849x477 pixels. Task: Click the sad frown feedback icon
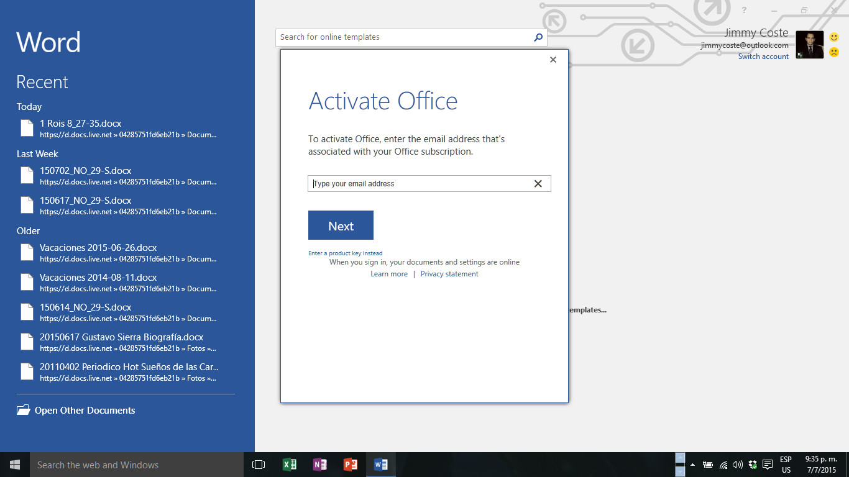click(x=834, y=53)
